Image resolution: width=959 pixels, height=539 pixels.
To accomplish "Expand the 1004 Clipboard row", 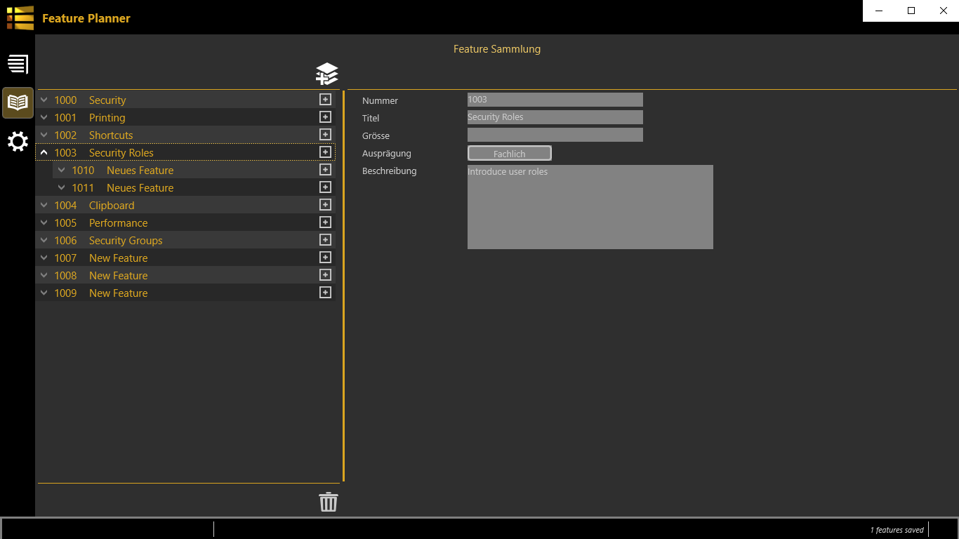I will pyautogui.click(x=44, y=206).
